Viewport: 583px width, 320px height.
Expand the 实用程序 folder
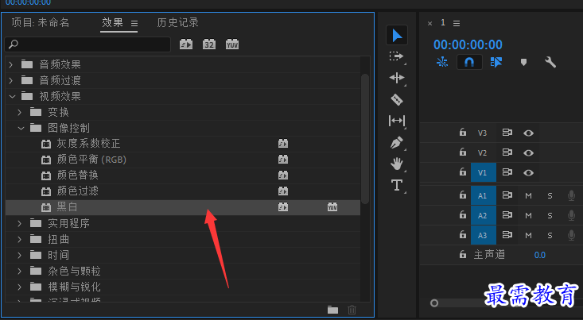click(x=20, y=223)
